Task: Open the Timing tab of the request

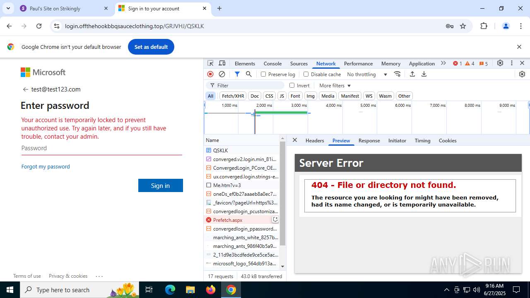Action: pos(422,141)
